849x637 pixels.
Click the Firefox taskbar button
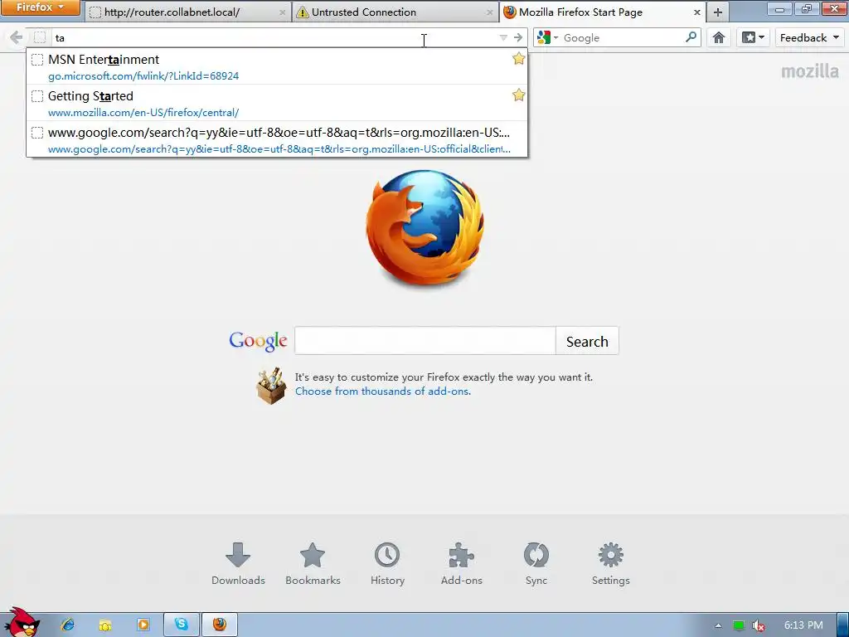(x=219, y=625)
